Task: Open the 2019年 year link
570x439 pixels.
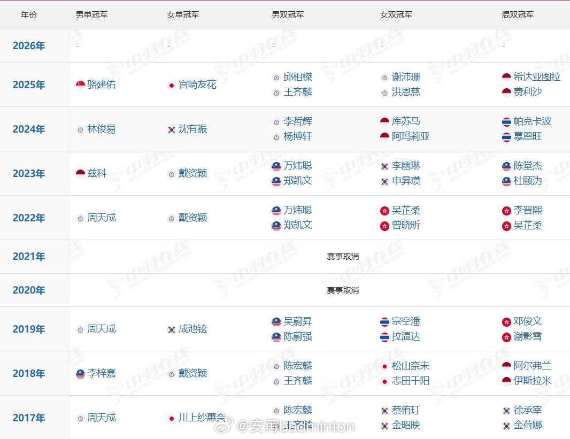Action: click(x=29, y=329)
